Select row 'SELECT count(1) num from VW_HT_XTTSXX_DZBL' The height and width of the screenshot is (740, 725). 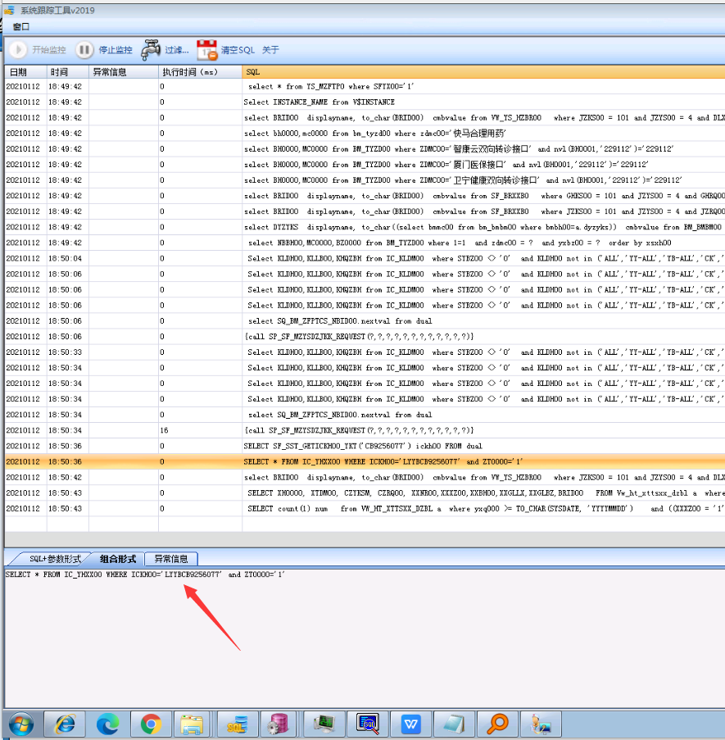(365, 508)
